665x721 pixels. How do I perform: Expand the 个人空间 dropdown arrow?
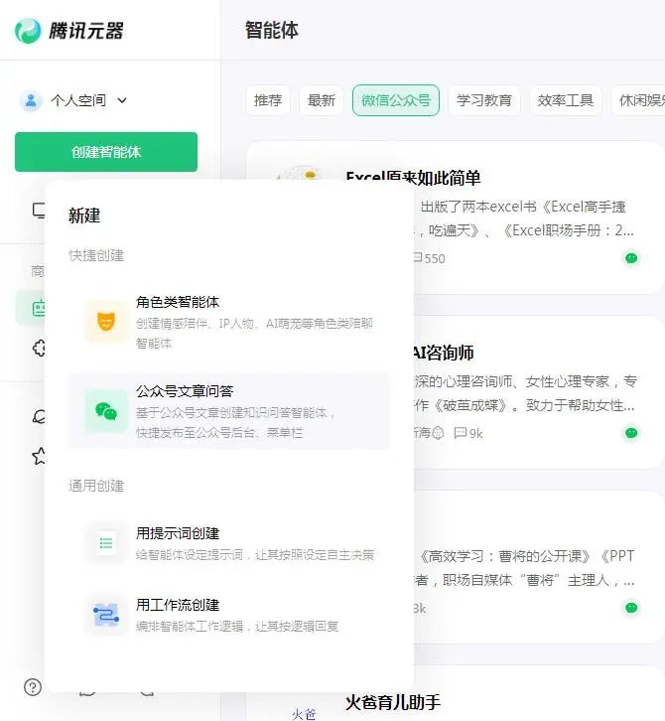(x=122, y=100)
